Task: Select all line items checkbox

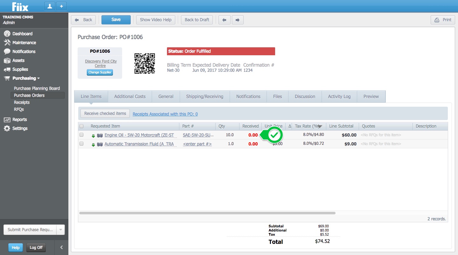Action: pyautogui.click(x=81, y=126)
